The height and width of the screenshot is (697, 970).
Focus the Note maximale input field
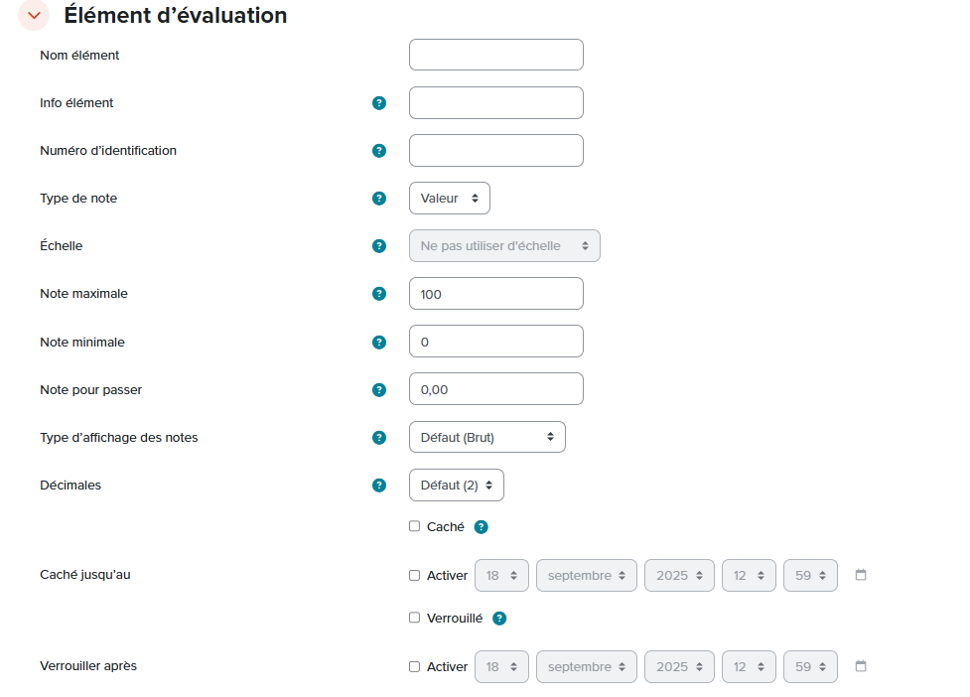(495, 294)
